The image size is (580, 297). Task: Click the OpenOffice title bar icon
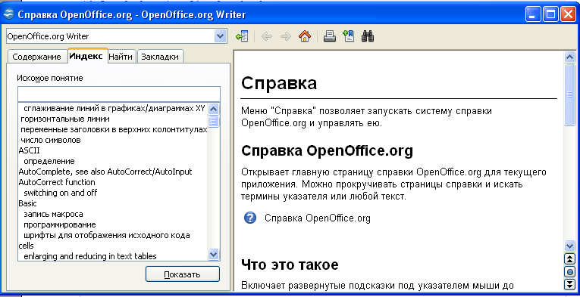tap(8, 14)
